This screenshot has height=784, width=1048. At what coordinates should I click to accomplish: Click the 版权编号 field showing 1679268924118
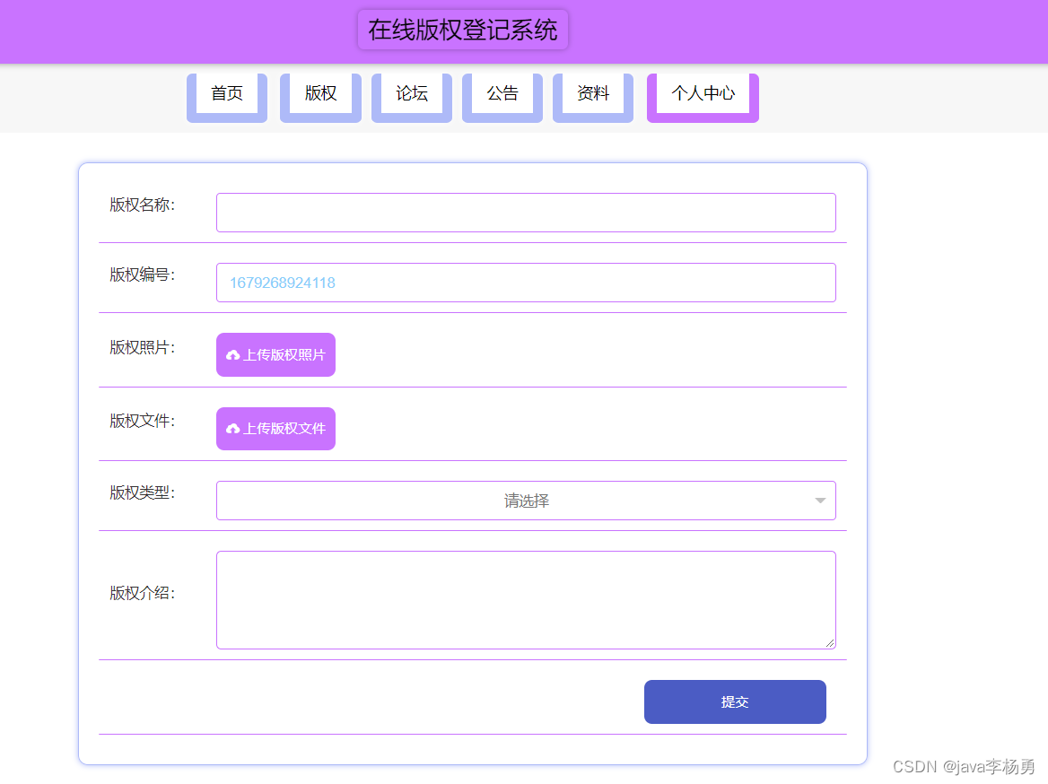tap(526, 283)
